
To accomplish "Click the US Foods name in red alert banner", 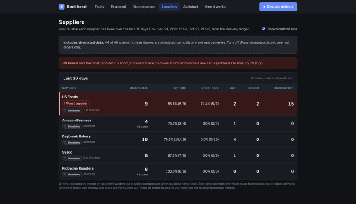I will pyautogui.click(x=70, y=63).
